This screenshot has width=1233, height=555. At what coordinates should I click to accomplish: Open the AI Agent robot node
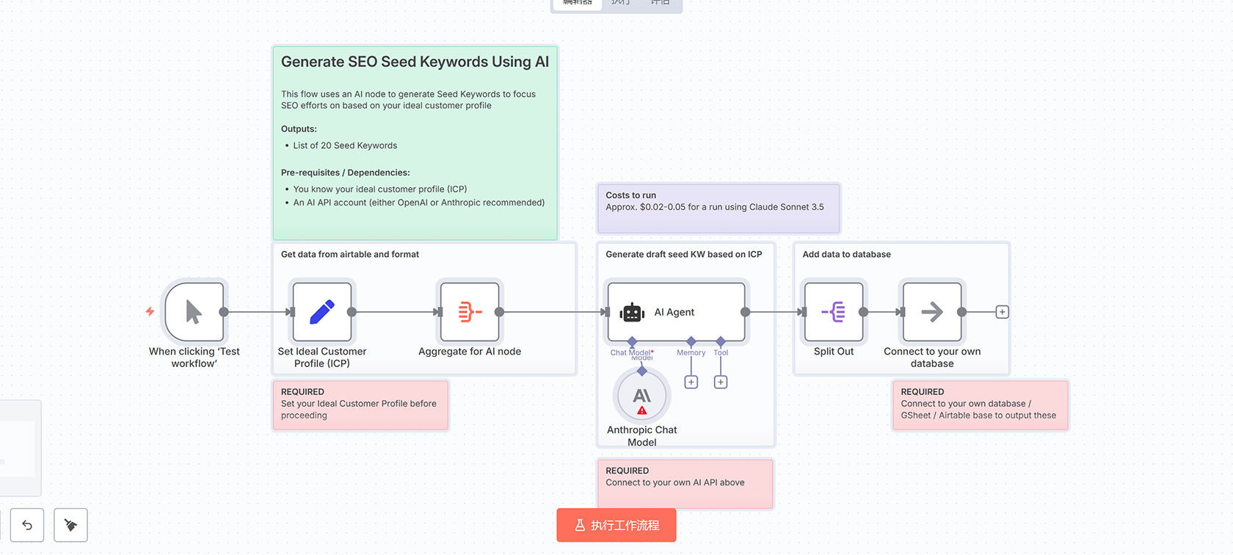point(675,312)
